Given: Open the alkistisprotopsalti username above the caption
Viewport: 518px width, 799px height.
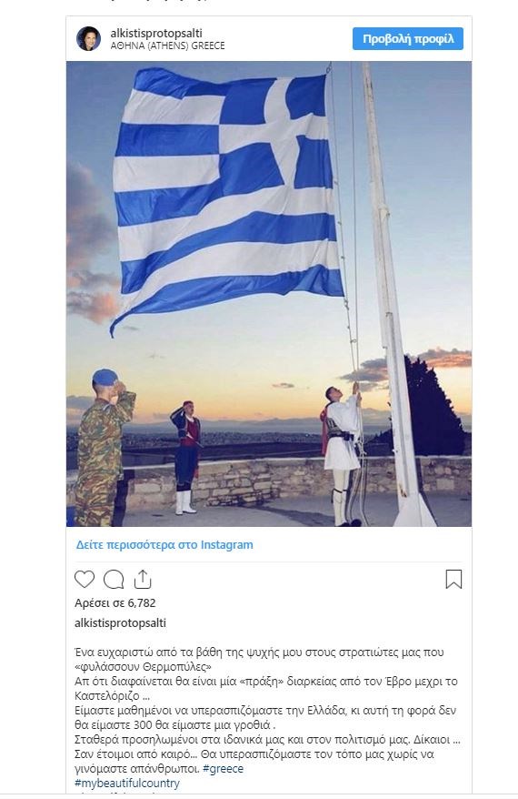Looking at the screenshot, I should tap(120, 622).
